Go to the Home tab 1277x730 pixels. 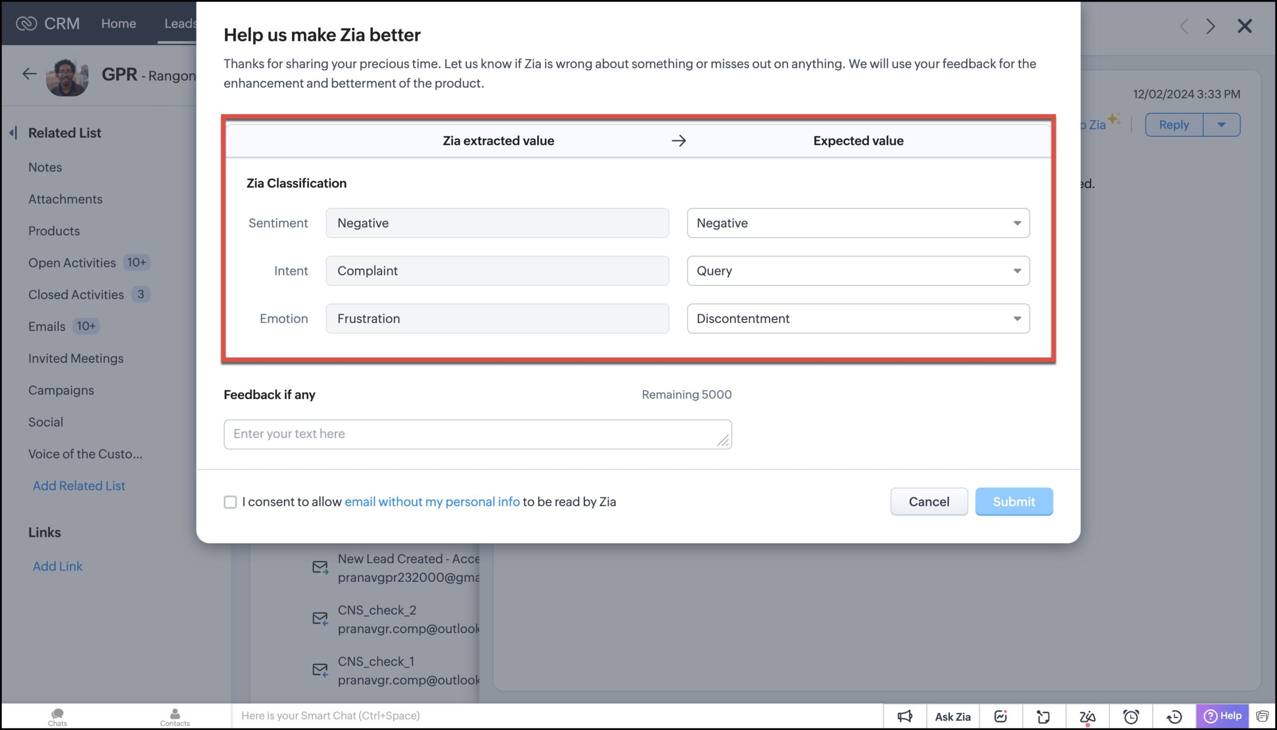(x=118, y=23)
